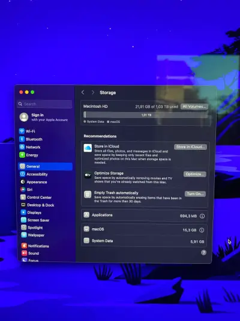Select Wallpaper label in sidebar
The image size is (240, 321).
point(36,235)
